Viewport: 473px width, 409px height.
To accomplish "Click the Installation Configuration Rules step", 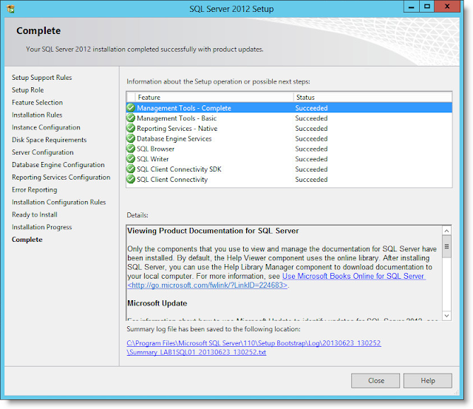I will [59, 202].
